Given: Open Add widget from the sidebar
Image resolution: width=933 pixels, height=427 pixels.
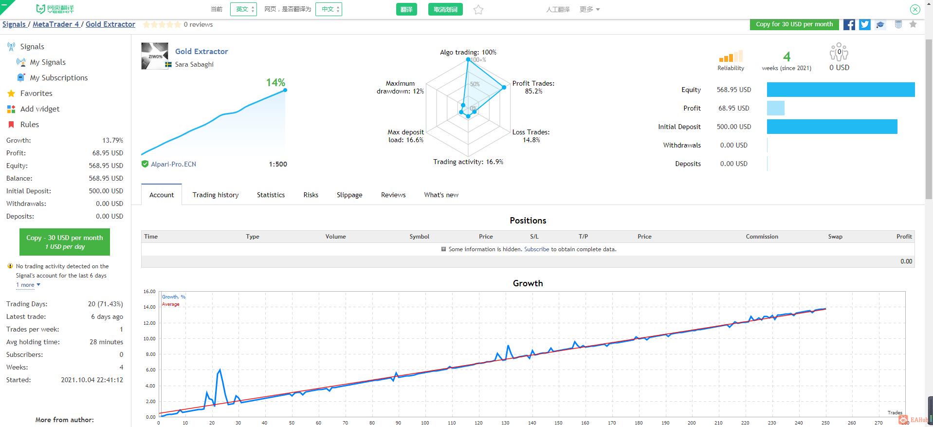Looking at the screenshot, I should click(x=40, y=109).
